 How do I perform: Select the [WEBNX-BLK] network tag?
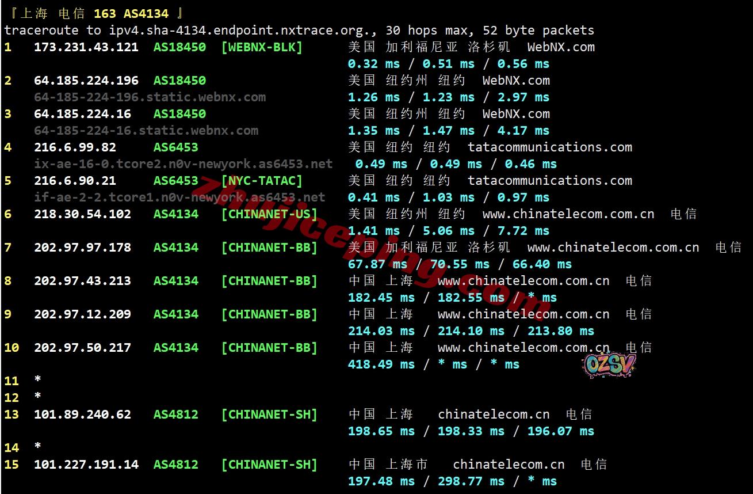point(262,47)
